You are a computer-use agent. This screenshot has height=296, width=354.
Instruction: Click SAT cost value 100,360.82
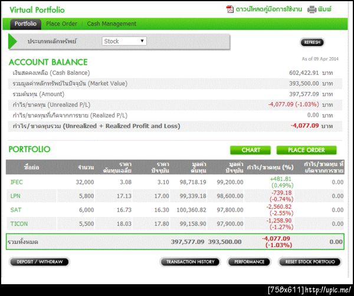coord(191,210)
